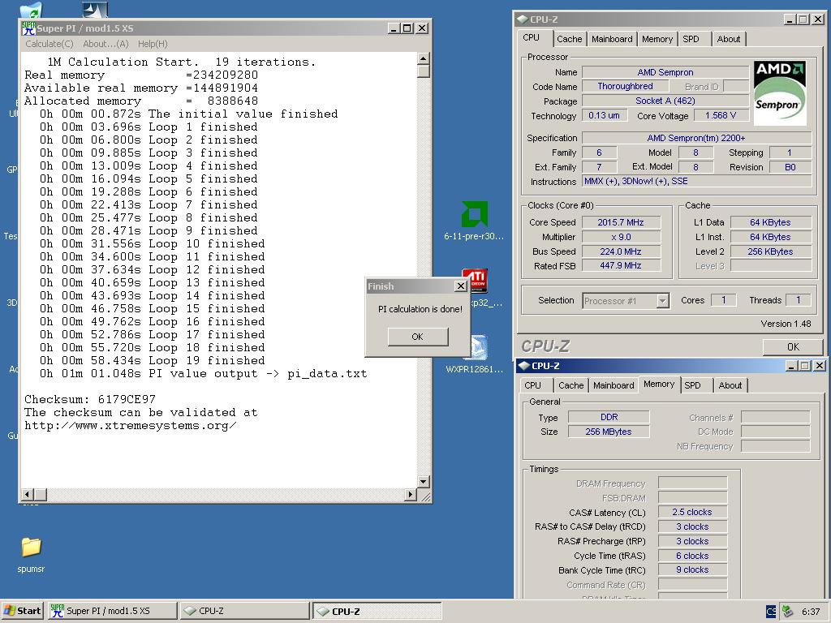Click Super PI scroll up arrow
Image resolution: width=831 pixels, height=623 pixels.
[x=423, y=58]
